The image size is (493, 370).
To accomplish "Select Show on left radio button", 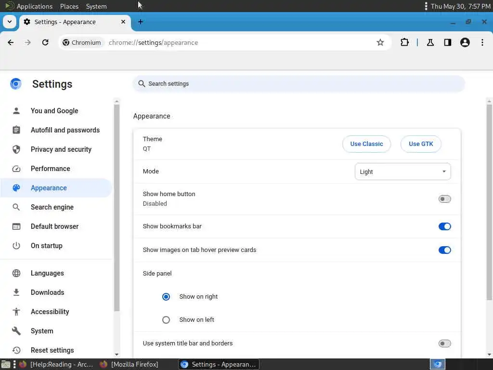I will coord(166,320).
